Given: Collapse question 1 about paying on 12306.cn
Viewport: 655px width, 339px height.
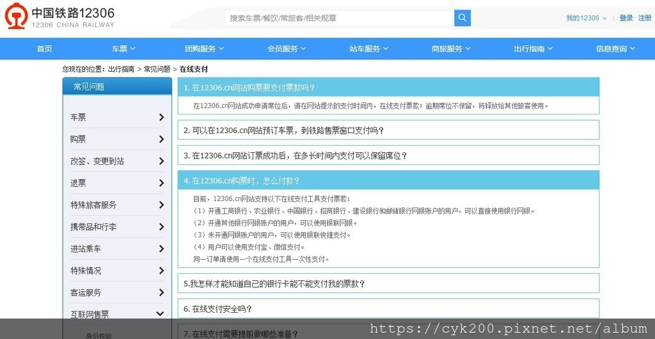Looking at the screenshot, I should point(388,87).
